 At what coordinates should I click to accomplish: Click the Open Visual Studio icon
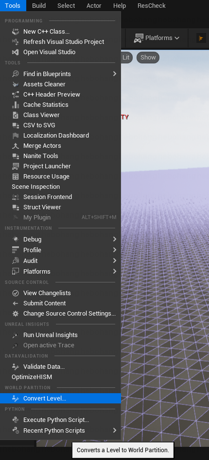(16, 52)
